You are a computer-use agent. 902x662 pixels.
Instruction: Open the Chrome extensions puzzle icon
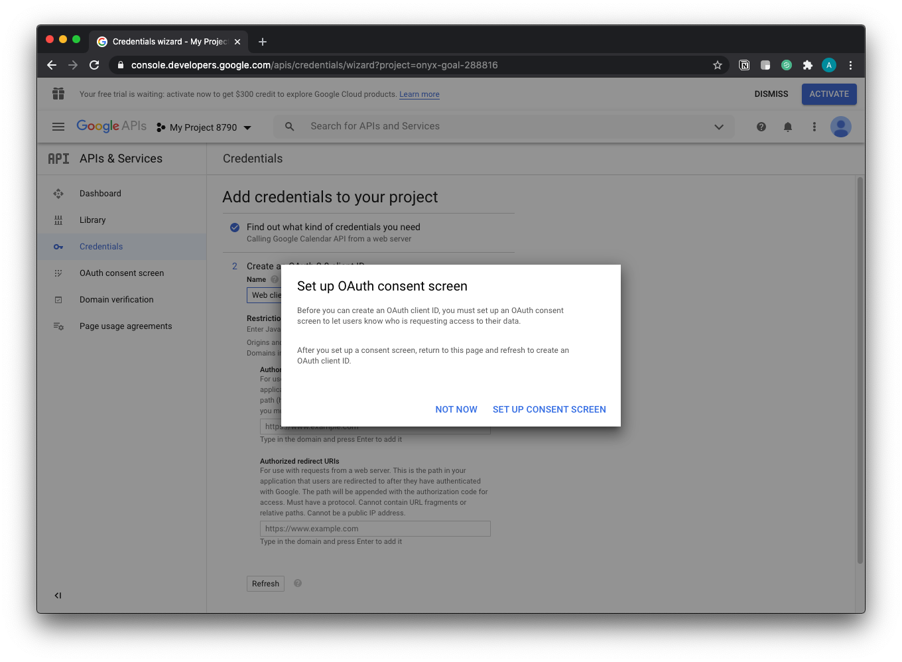pos(807,65)
